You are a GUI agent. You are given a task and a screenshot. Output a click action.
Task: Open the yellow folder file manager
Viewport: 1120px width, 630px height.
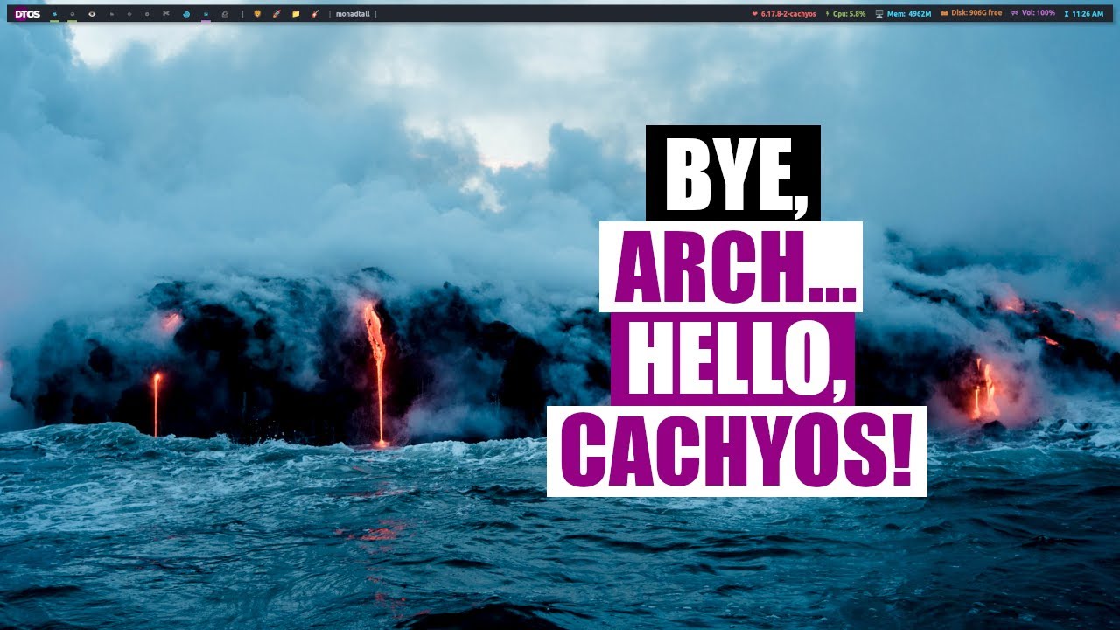pyautogui.click(x=295, y=14)
